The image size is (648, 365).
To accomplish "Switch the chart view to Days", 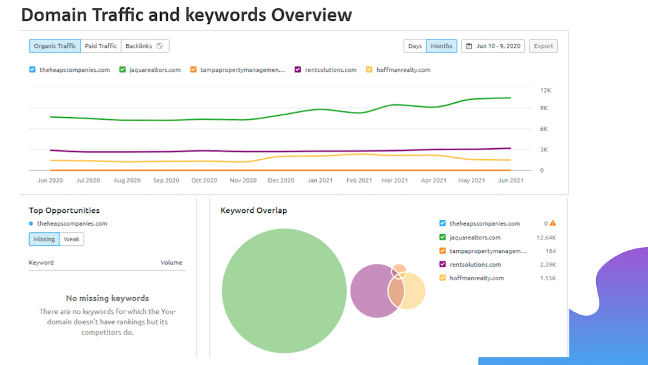I will 415,46.
